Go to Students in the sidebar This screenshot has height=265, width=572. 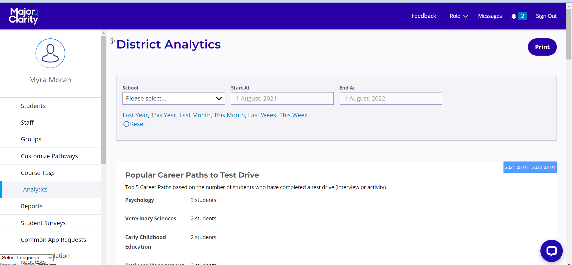coord(33,106)
